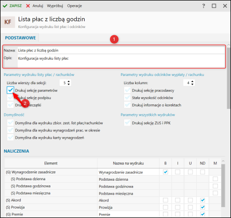Click into the Opis text field
This screenshot has width=231, height=218.
[x=121, y=61]
